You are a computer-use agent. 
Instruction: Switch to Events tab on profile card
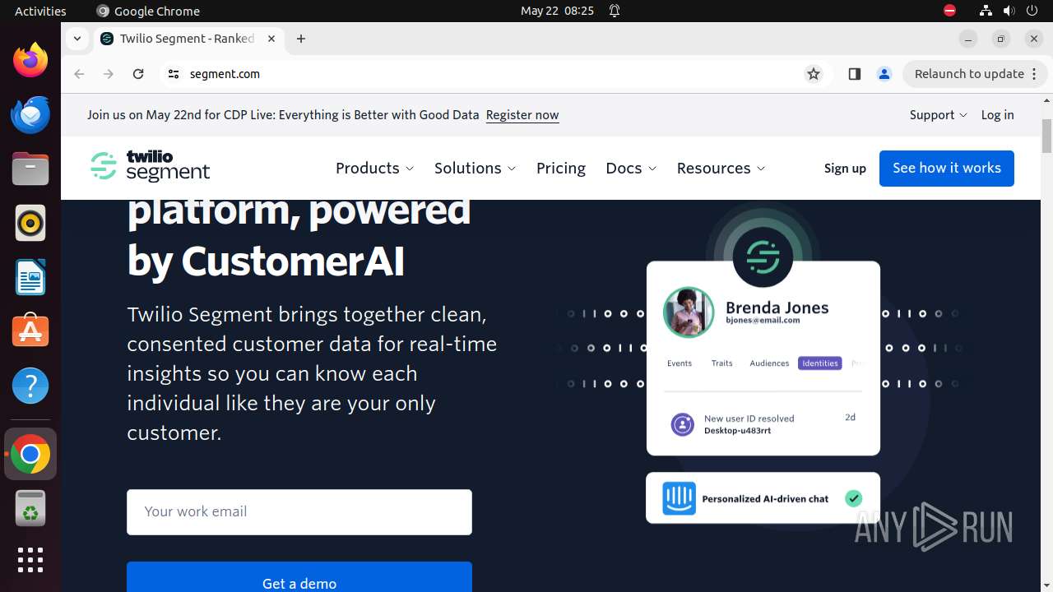pos(680,363)
